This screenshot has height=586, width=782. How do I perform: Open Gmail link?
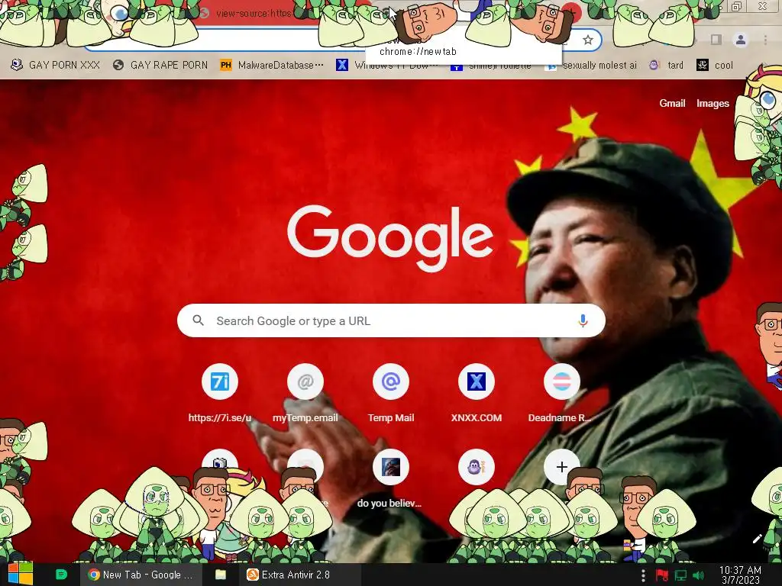(x=672, y=103)
